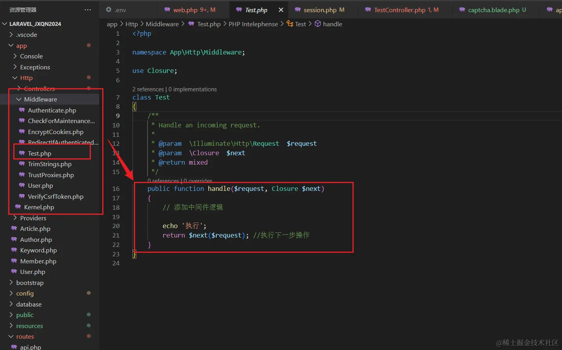
Task: Open api.php in the routes folder
Action: tap(31, 347)
